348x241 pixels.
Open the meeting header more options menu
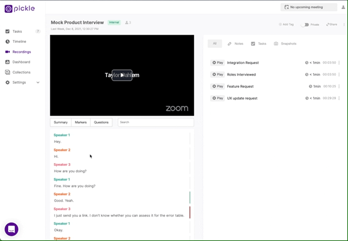point(344,24)
